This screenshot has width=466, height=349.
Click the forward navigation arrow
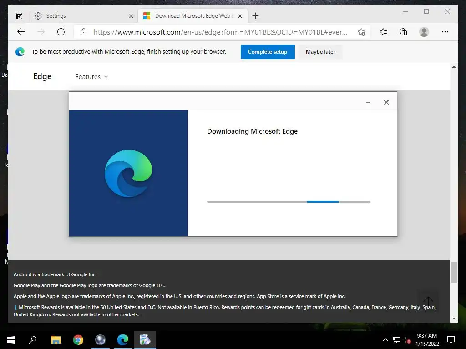tap(41, 32)
